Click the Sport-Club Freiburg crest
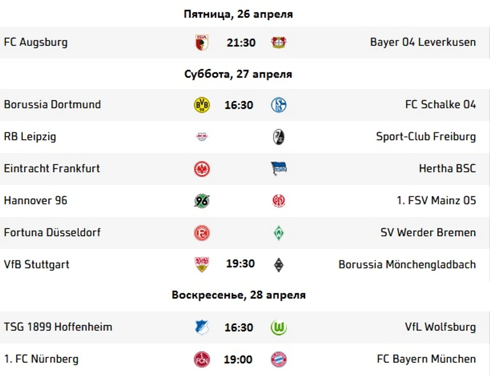 pos(279,137)
